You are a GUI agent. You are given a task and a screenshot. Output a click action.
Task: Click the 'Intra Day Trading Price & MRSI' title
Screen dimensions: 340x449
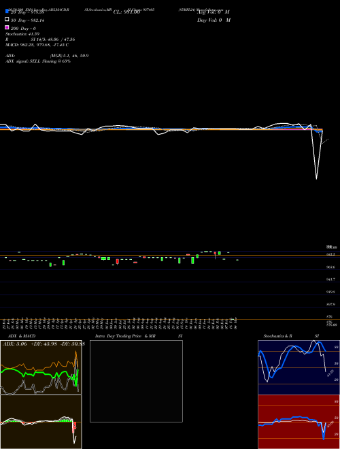coord(139,336)
